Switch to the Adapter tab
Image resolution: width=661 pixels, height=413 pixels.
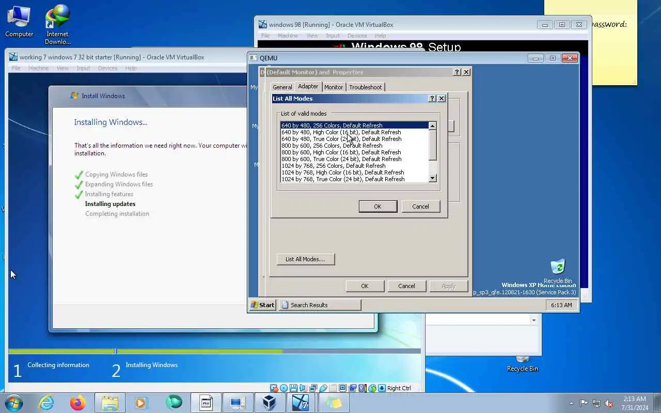308,86
